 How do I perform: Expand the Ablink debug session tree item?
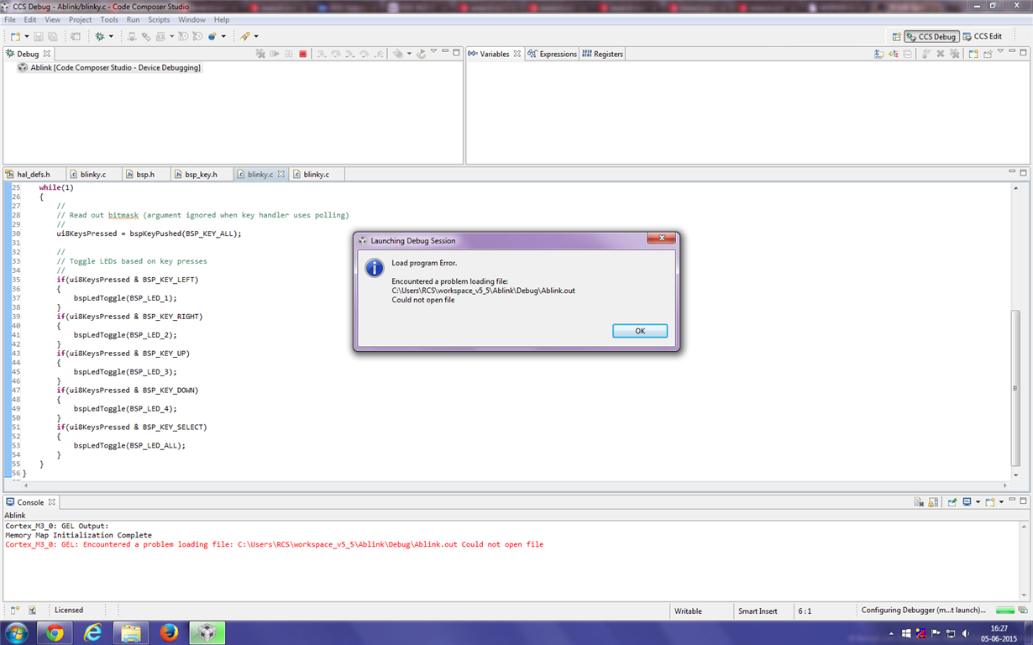click(x=13, y=67)
